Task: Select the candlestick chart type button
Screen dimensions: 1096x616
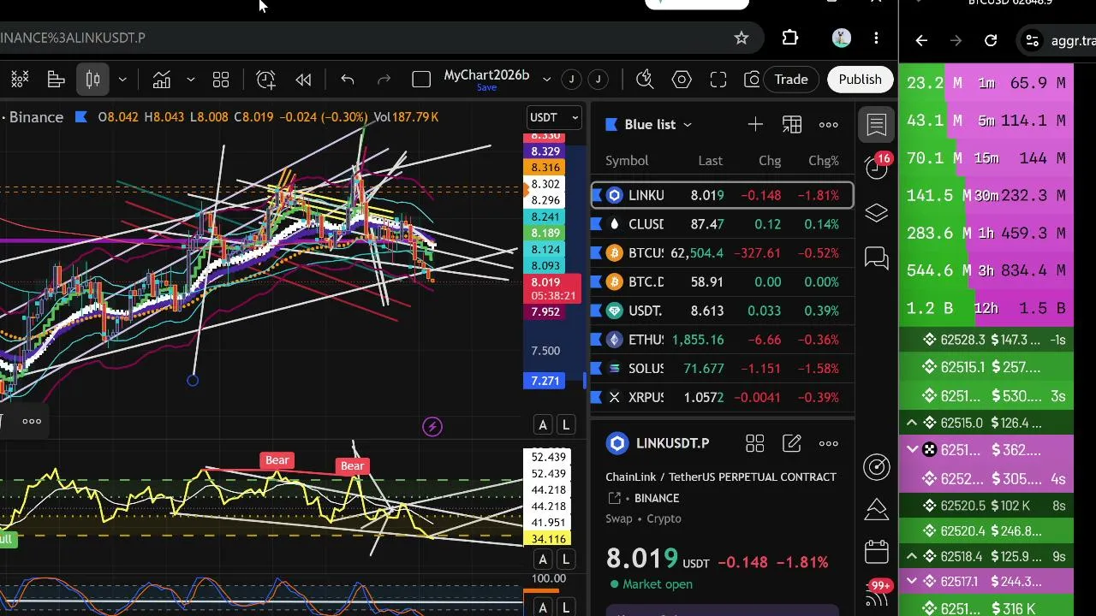Action: point(92,80)
